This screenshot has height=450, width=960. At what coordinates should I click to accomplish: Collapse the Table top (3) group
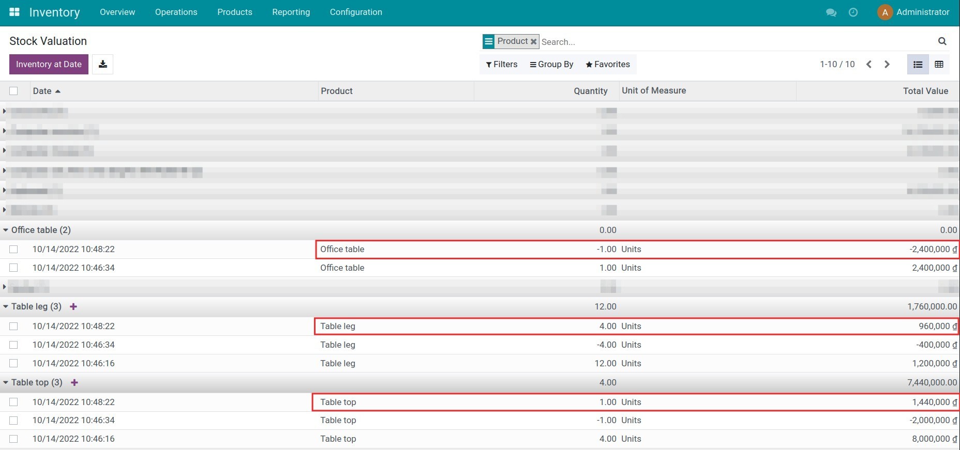(x=32, y=382)
